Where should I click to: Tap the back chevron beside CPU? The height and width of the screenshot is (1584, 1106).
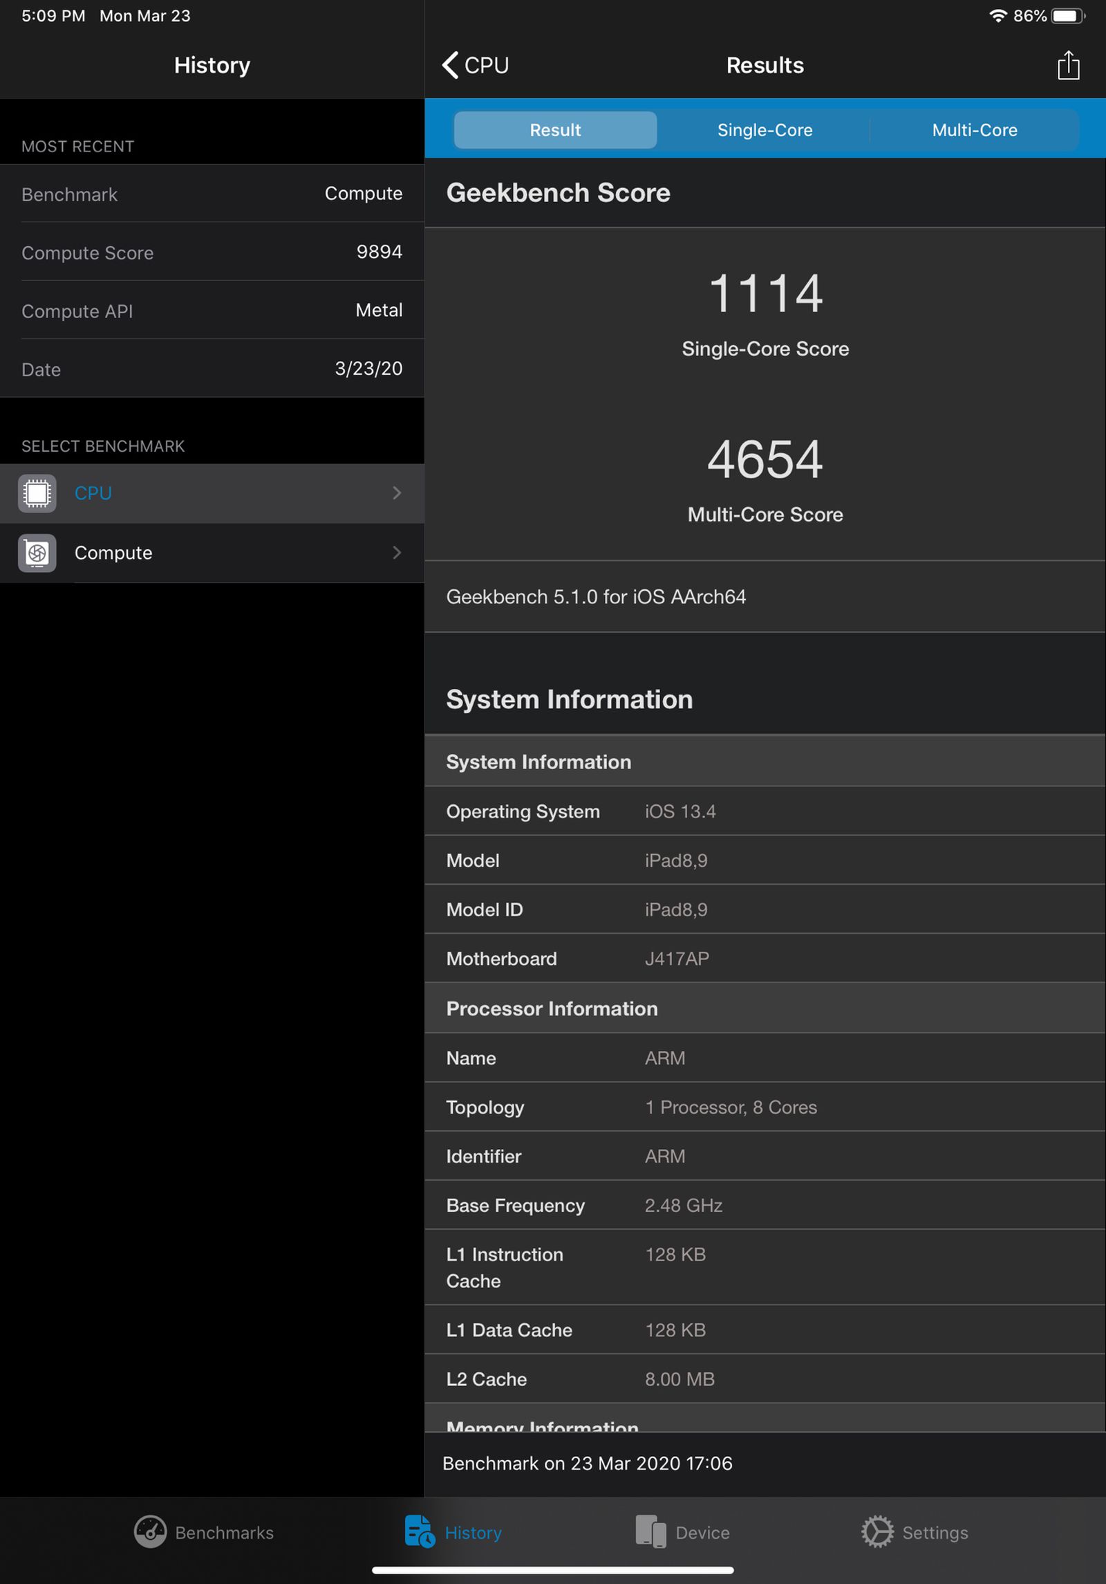(450, 66)
